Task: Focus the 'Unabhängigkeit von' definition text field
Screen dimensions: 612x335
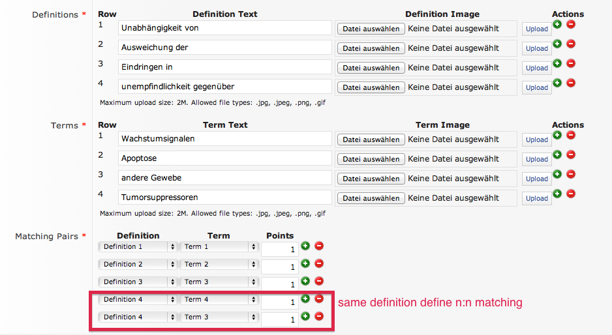Action: coord(225,28)
